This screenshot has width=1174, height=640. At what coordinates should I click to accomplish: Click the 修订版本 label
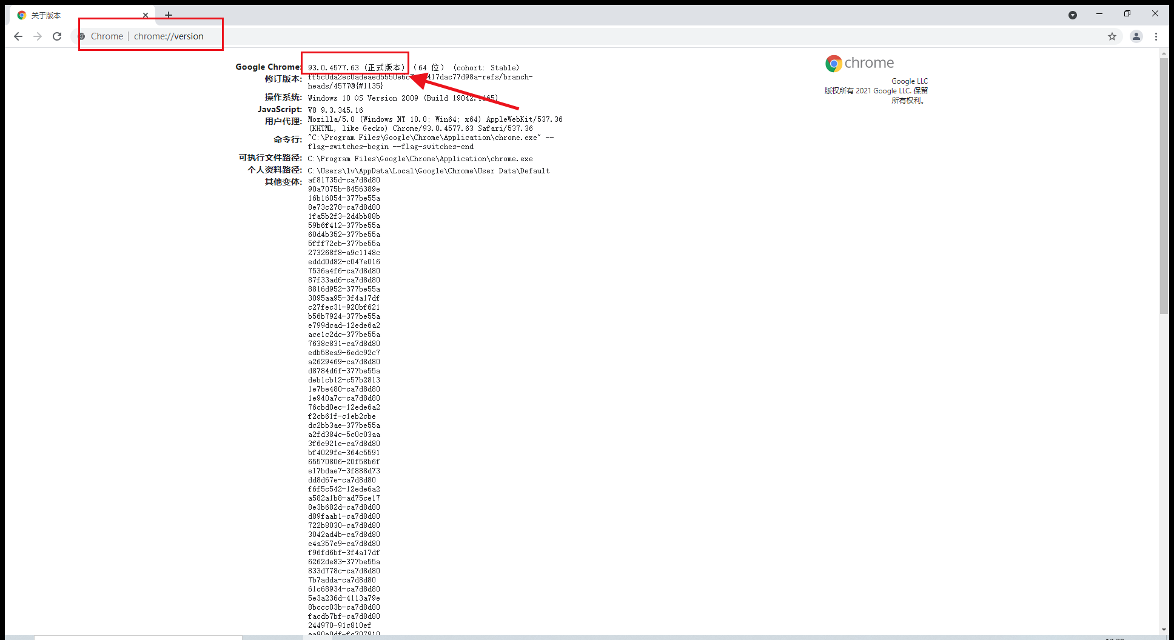coord(283,79)
